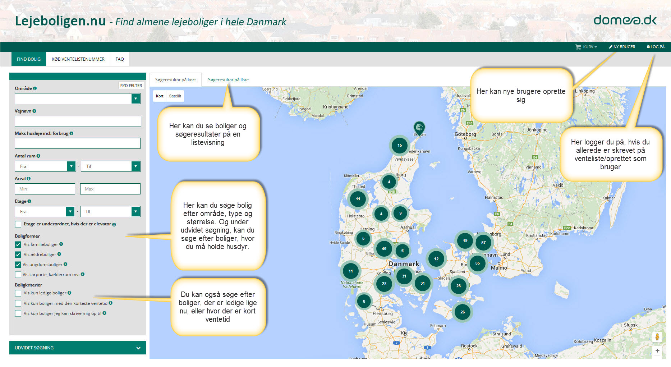Open the map cluster showing 12
The width and height of the screenshot is (671, 367).
pyautogui.click(x=436, y=259)
